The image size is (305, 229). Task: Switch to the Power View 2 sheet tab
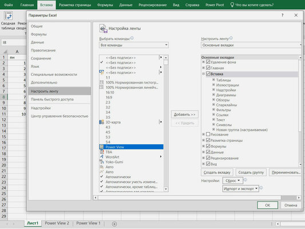(57, 223)
